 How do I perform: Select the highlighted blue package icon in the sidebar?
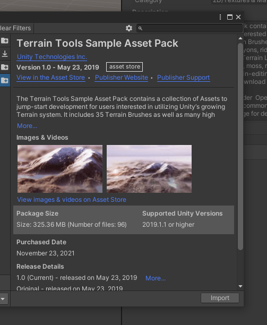tap(5, 80)
